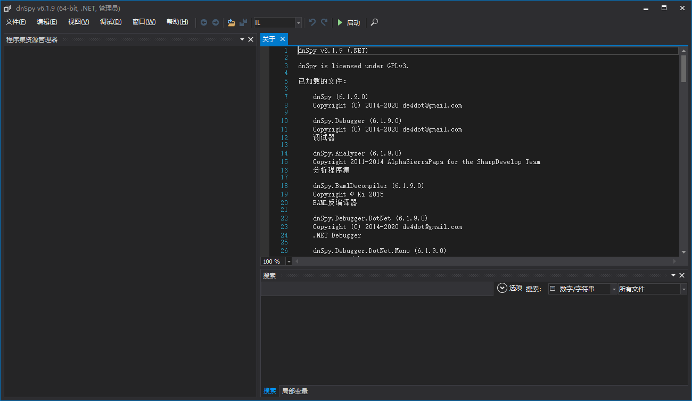The height and width of the screenshot is (401, 692).
Task: Open the 所有文件 search scope dropdown
Action: click(x=684, y=289)
